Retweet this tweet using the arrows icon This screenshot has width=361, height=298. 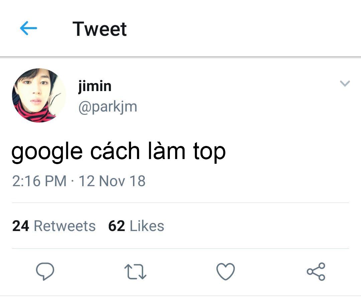coord(135,271)
